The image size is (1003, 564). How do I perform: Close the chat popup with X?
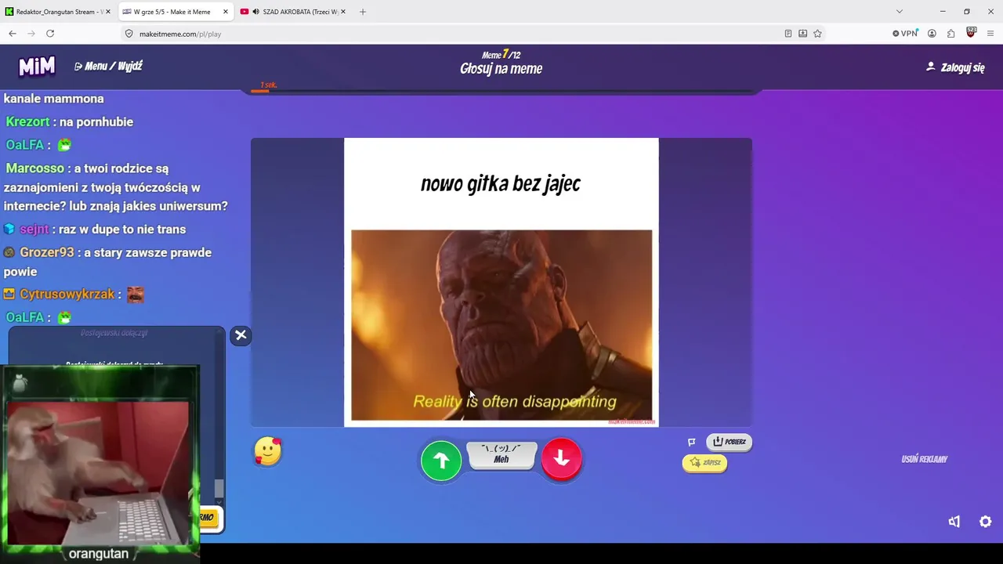(241, 335)
